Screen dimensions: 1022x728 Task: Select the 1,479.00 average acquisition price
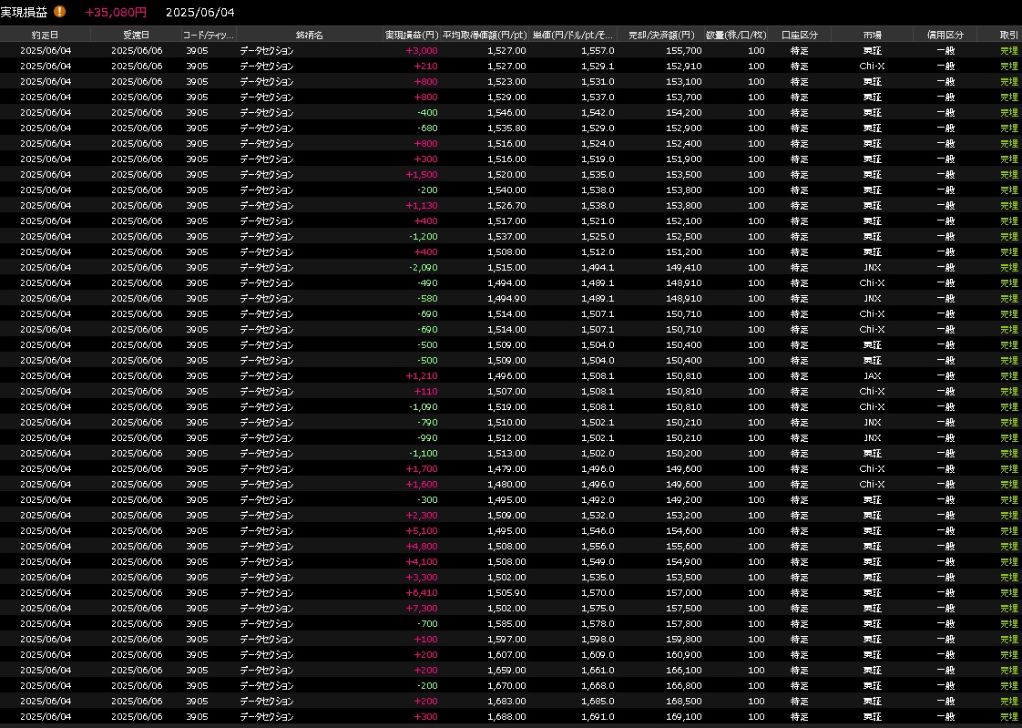pos(506,468)
